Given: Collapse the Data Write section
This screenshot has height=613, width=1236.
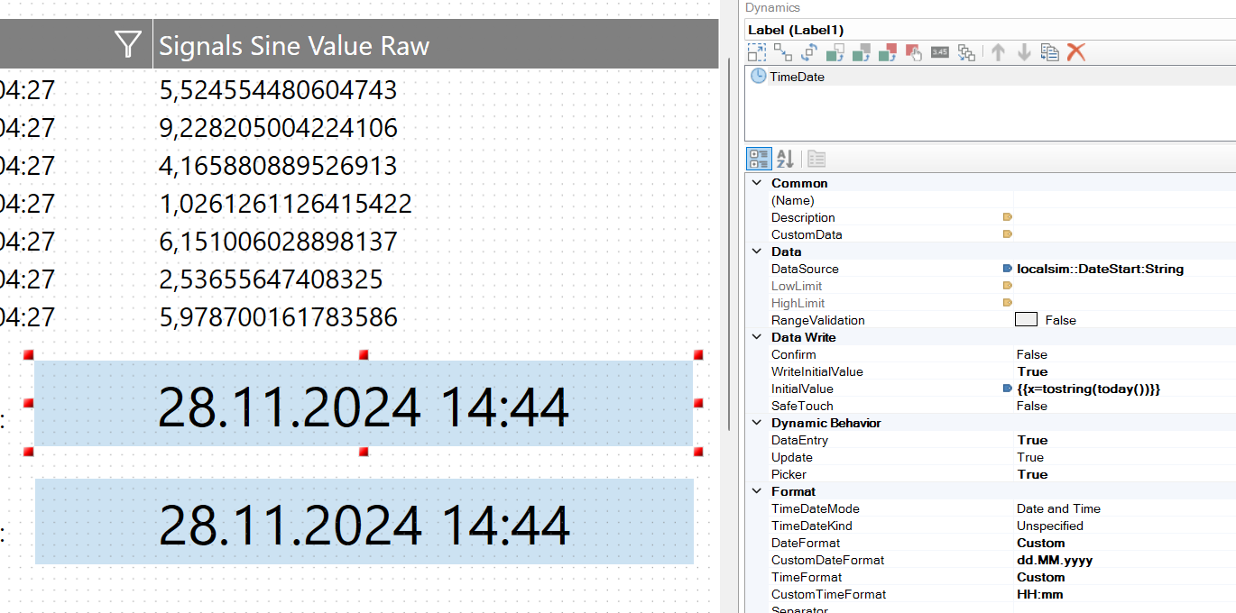Looking at the screenshot, I should [755, 337].
